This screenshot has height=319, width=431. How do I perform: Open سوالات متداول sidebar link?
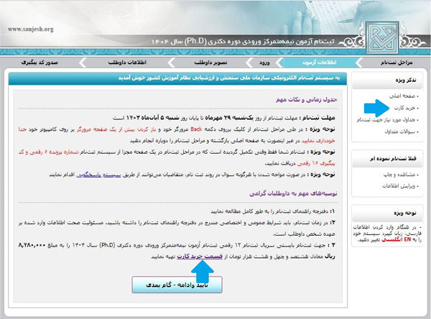(401, 131)
